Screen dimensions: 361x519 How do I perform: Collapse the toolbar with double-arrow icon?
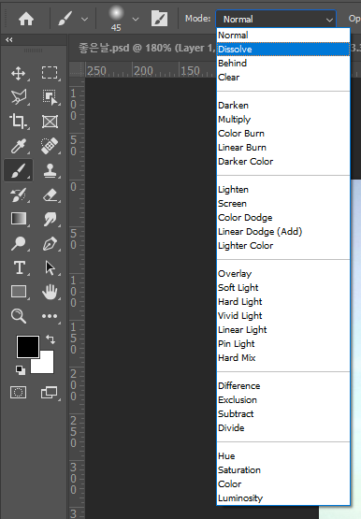(9, 39)
